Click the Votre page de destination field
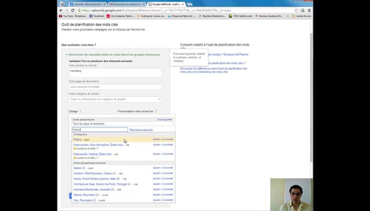Viewport: 370px width, 211px height. 115,87
